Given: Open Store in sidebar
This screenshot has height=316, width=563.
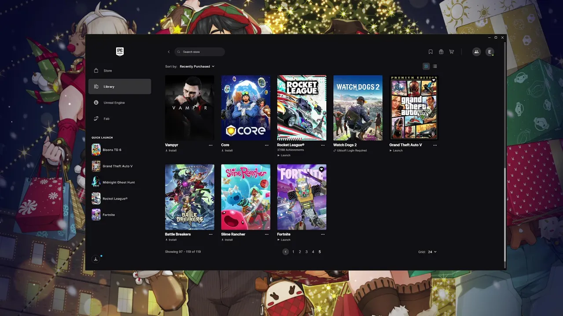Looking at the screenshot, I should (120, 71).
